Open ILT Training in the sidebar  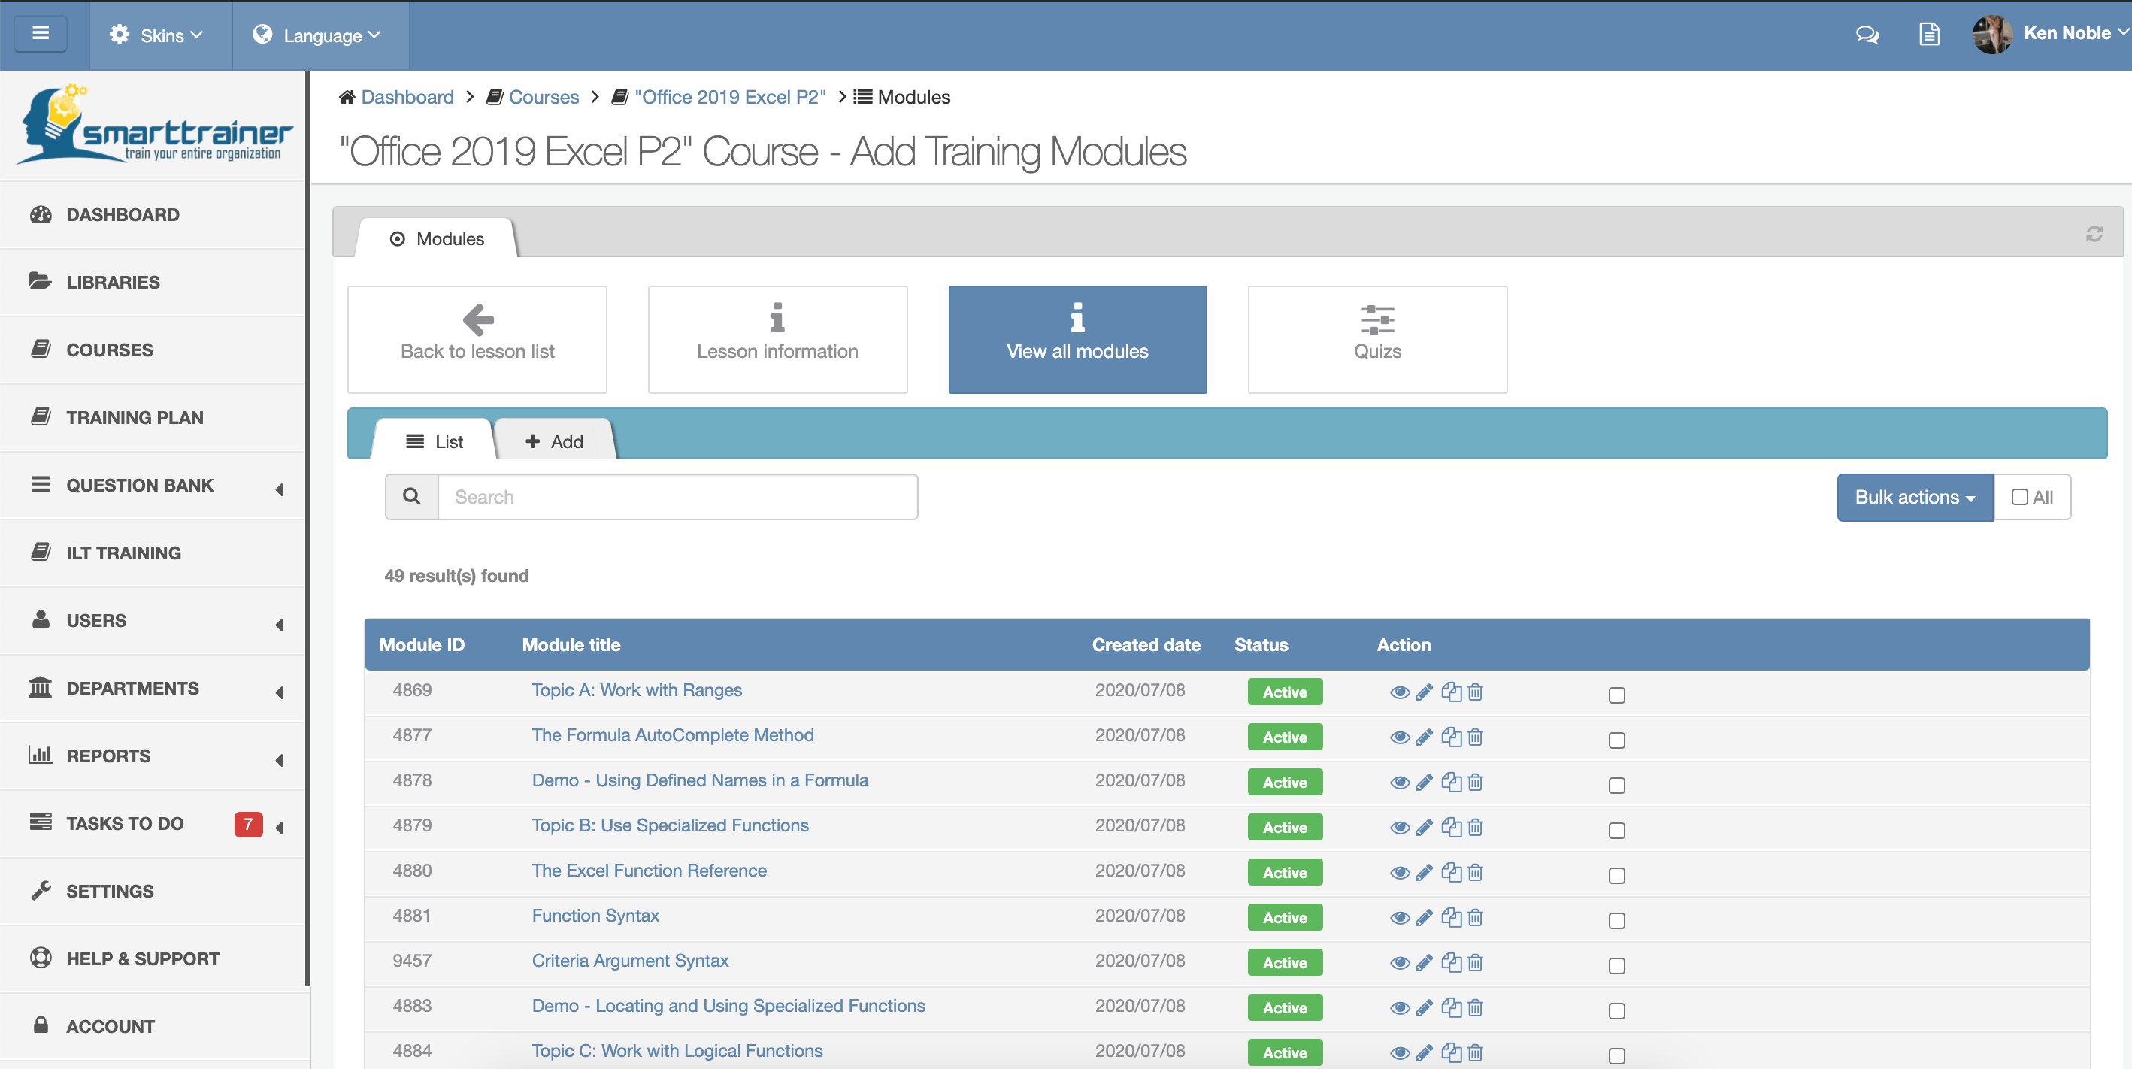pyautogui.click(x=153, y=553)
